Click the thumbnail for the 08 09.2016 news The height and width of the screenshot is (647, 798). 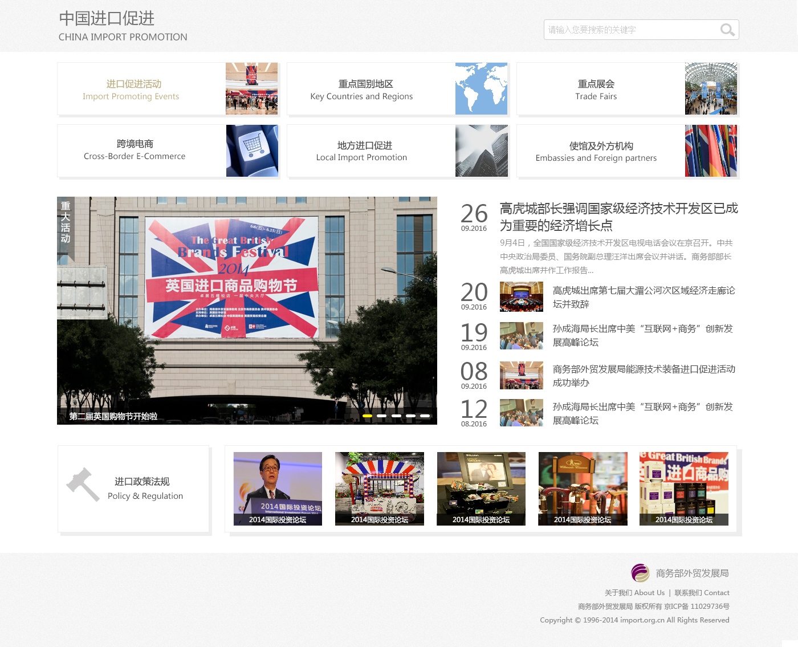[522, 375]
